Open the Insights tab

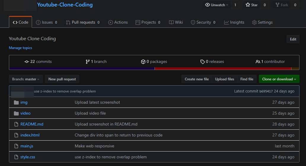point(234,22)
